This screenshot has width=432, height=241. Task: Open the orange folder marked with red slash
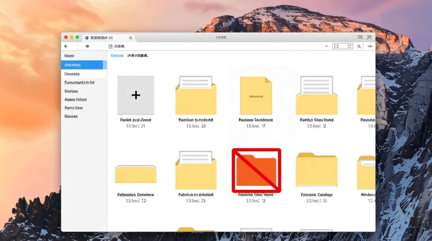click(256, 171)
